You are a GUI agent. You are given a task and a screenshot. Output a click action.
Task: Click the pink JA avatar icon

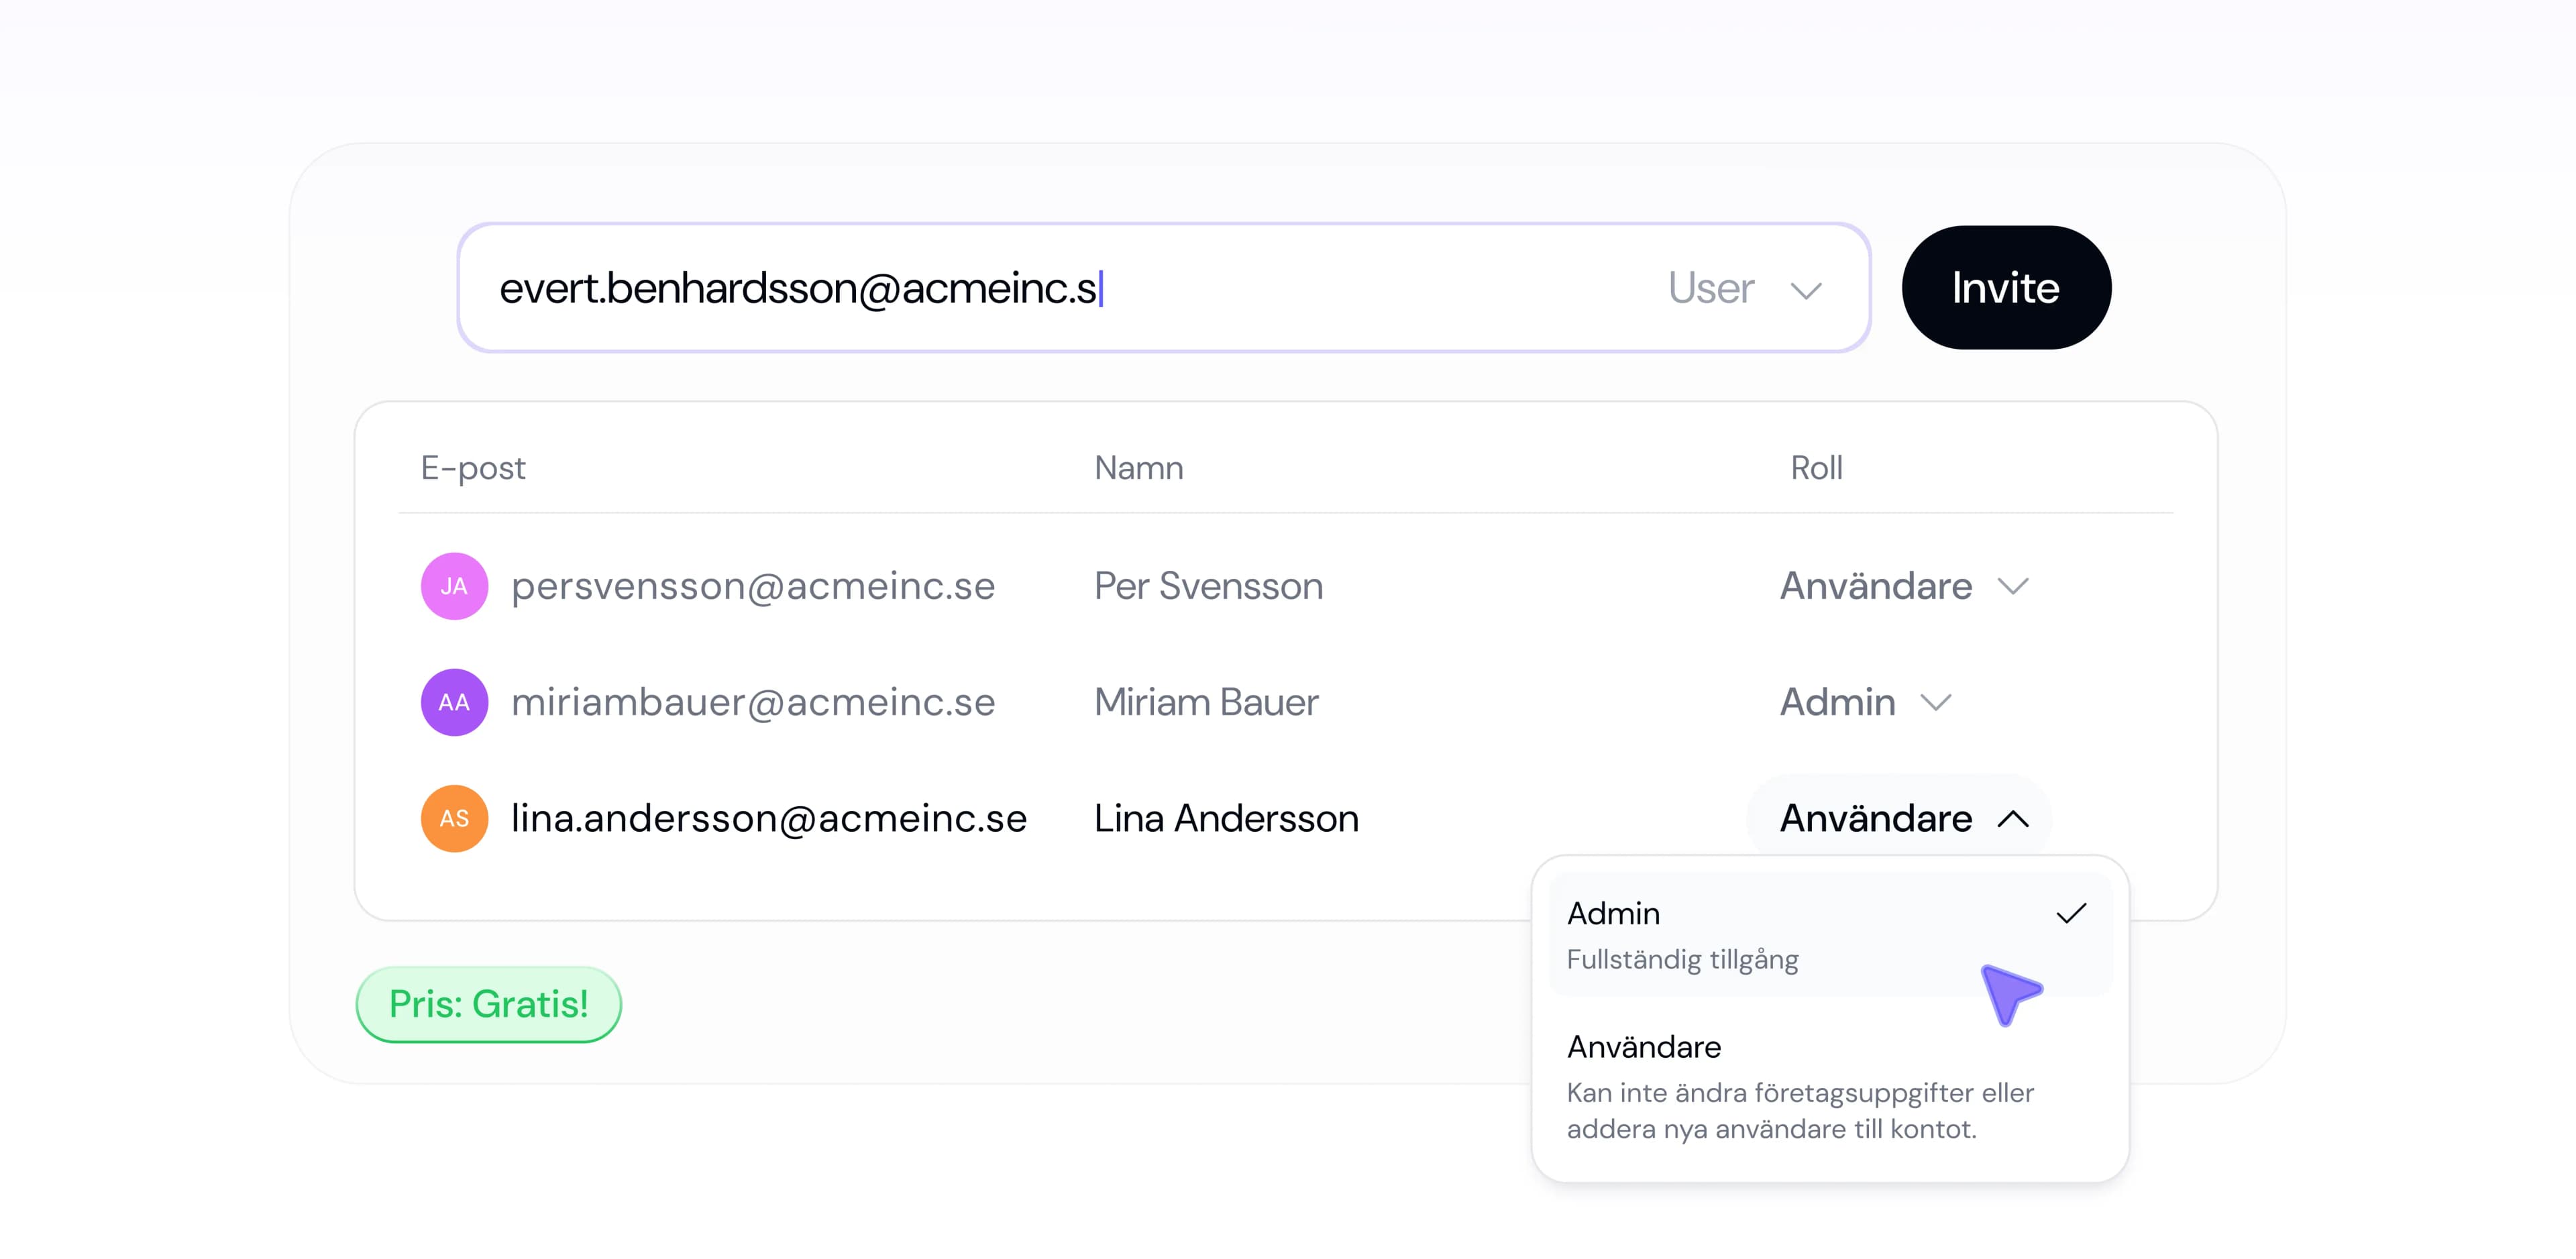[x=454, y=586]
